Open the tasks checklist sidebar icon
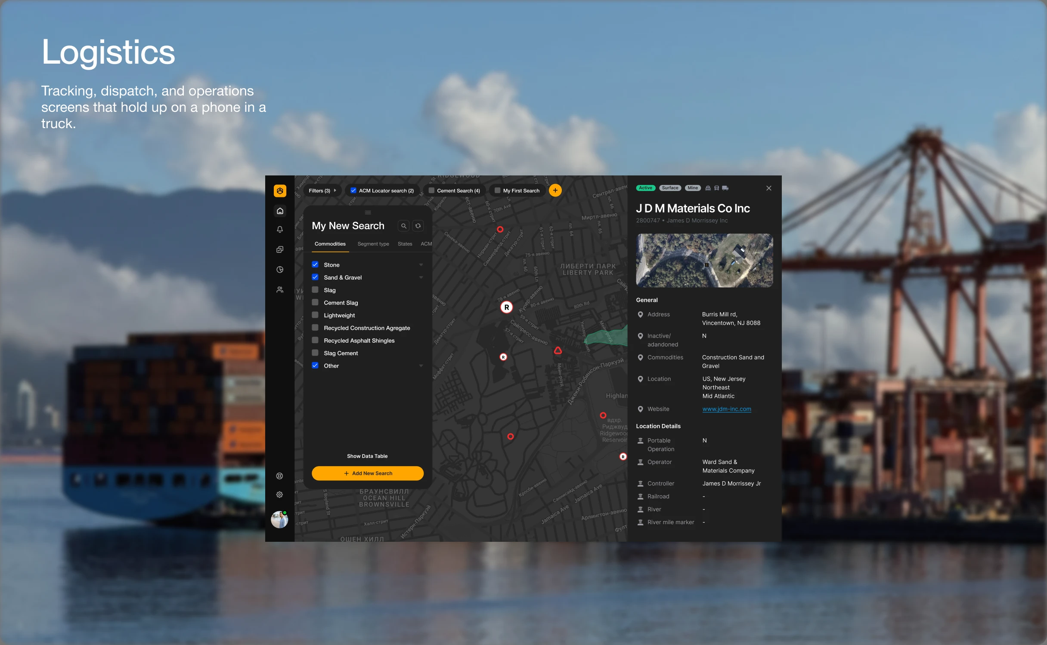 [x=280, y=249]
